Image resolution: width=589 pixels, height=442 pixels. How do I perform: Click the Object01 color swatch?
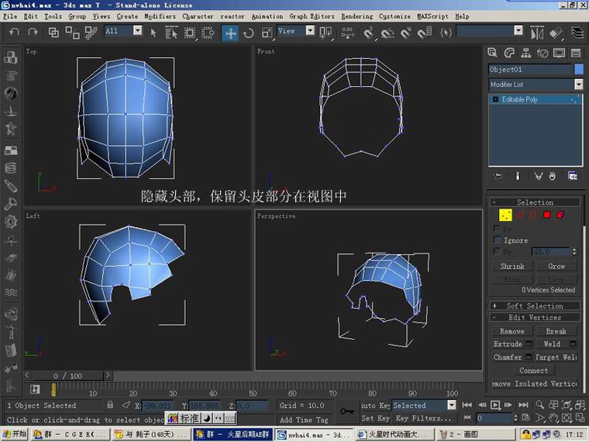(x=579, y=69)
